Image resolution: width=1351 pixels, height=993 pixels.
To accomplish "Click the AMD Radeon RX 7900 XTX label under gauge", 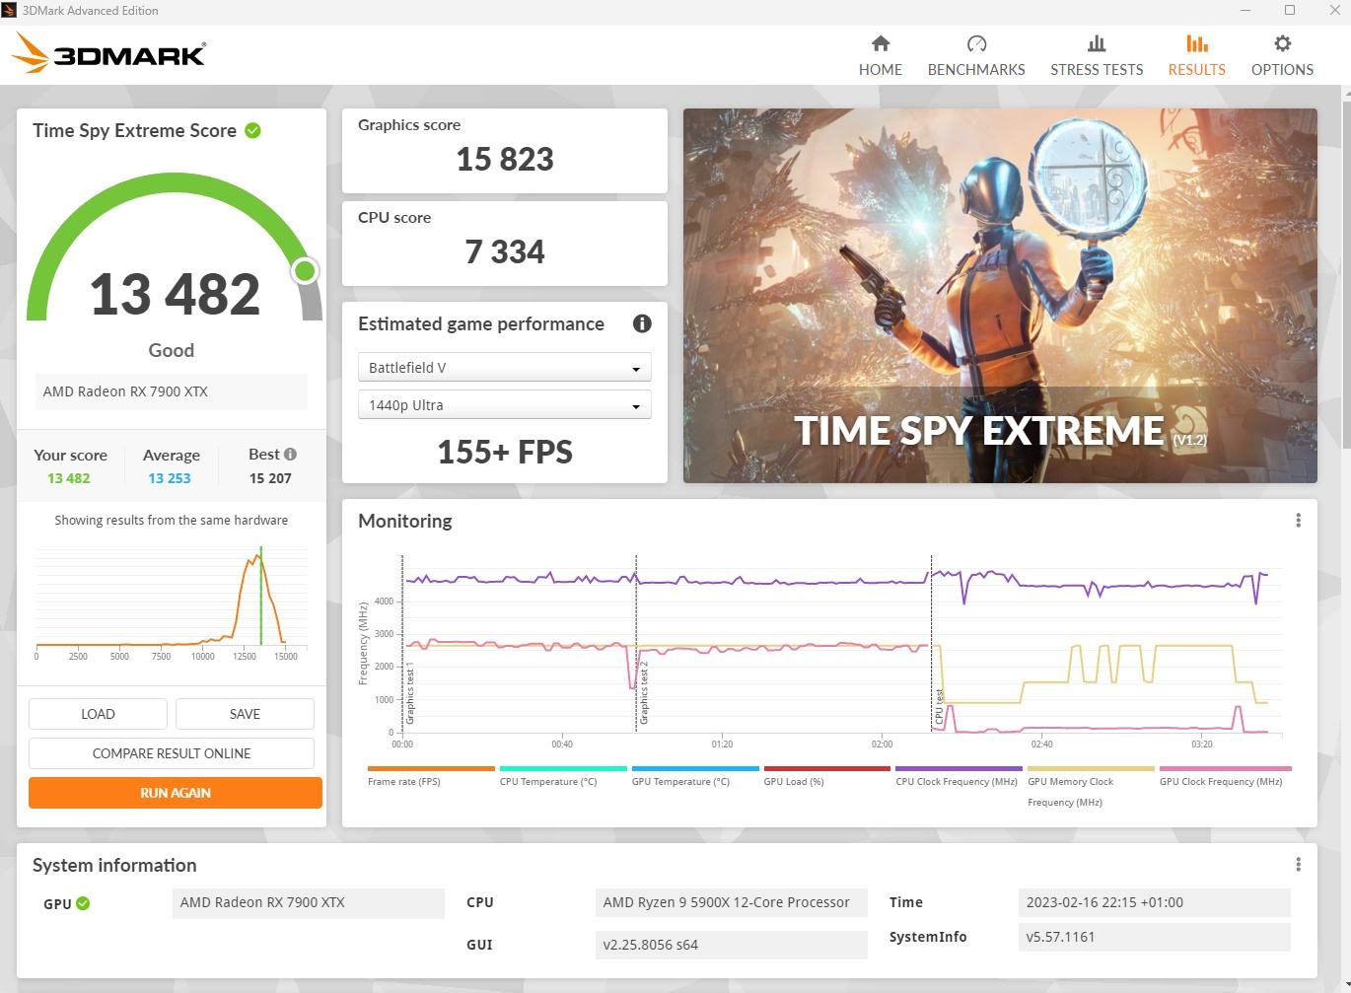I will (x=172, y=391).
